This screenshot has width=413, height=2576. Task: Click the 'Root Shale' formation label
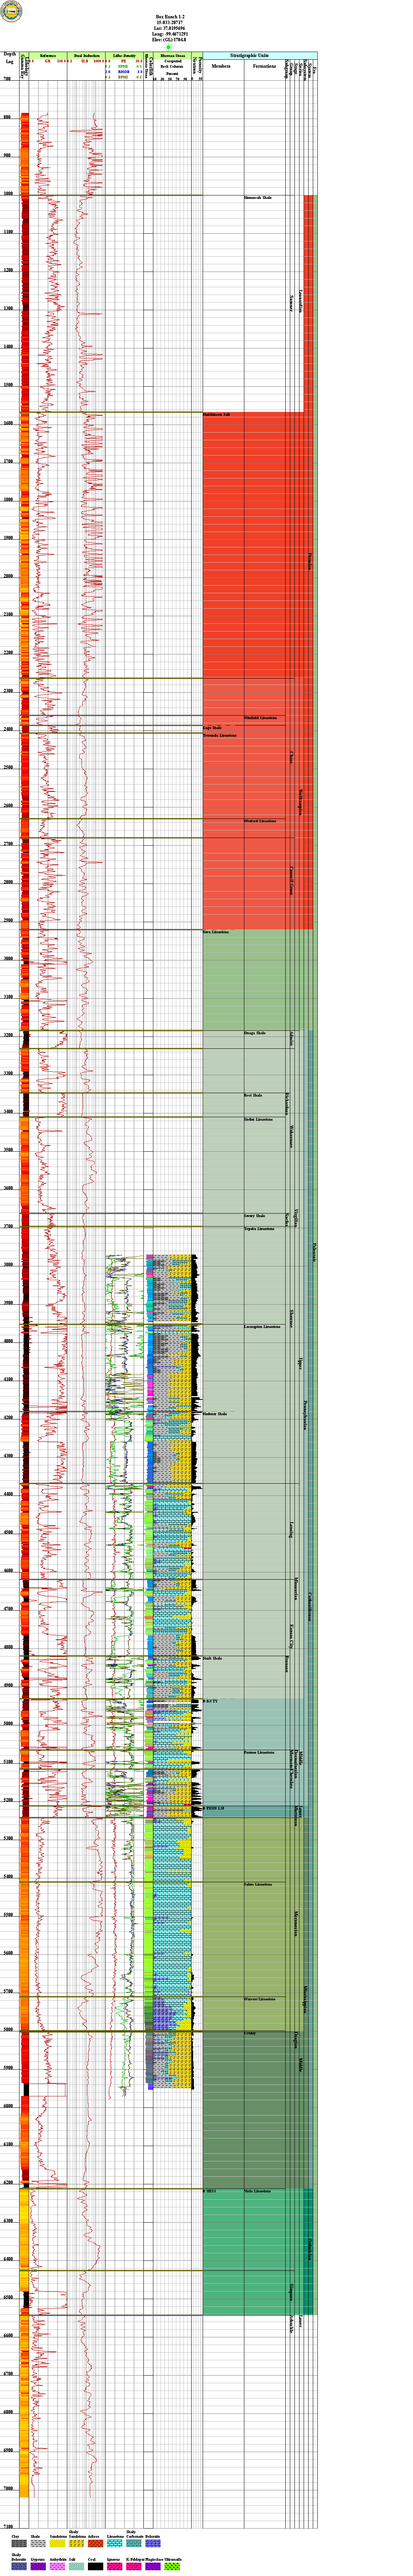coord(254,1095)
